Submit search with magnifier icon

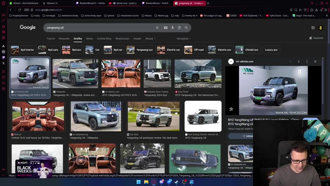point(186,28)
